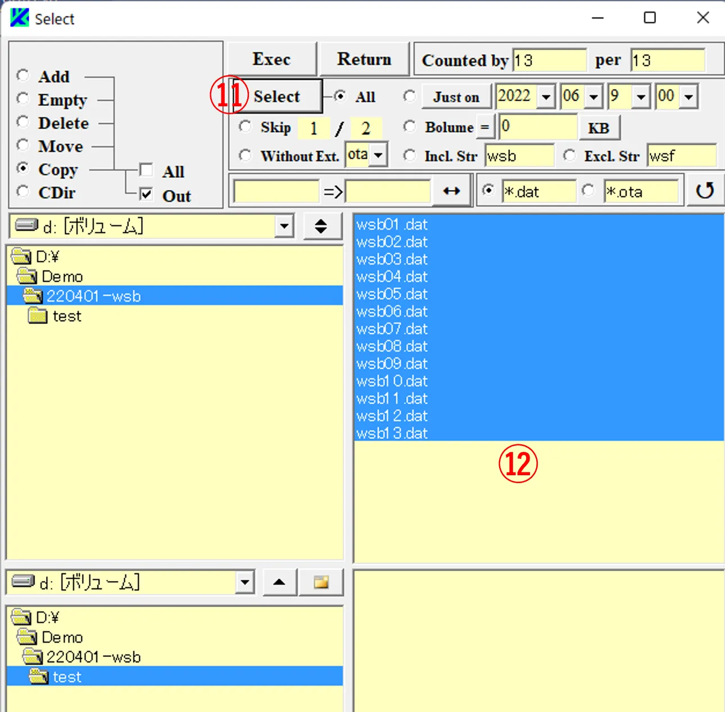Click the Skip numerator 1 field
725x712 pixels.
click(x=313, y=128)
